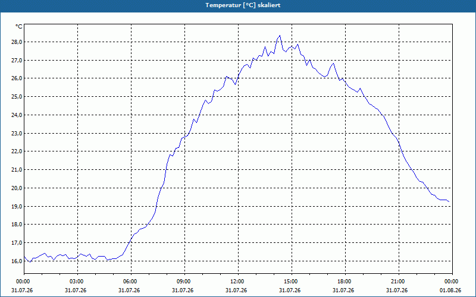Click the first 00:00 time label
Screen dimensions: 476x297
22,282
